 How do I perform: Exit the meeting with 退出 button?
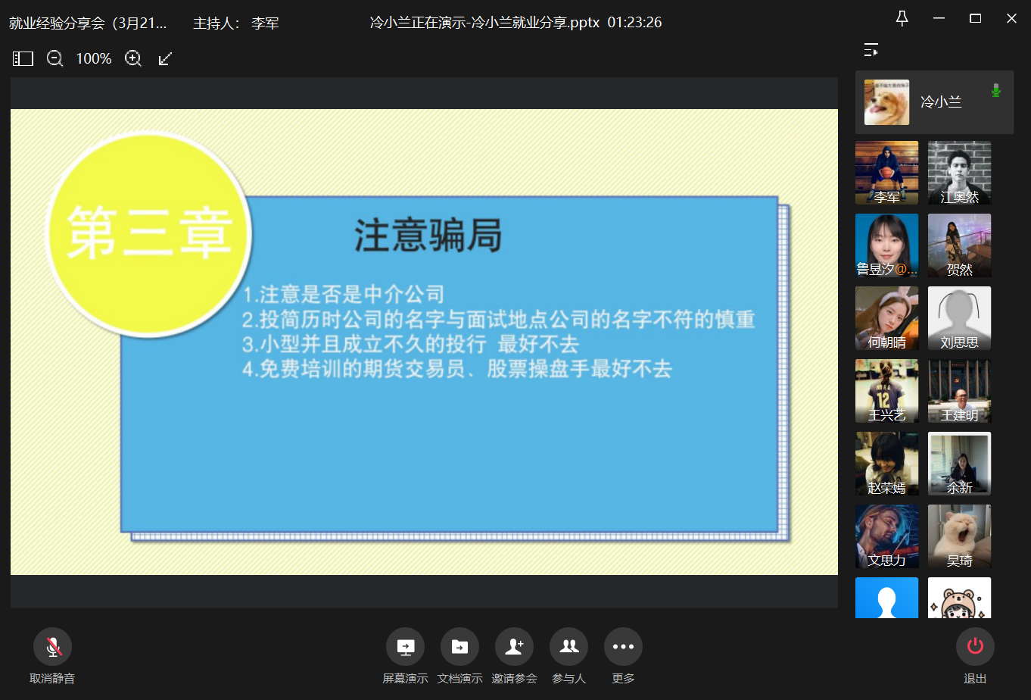coord(975,646)
